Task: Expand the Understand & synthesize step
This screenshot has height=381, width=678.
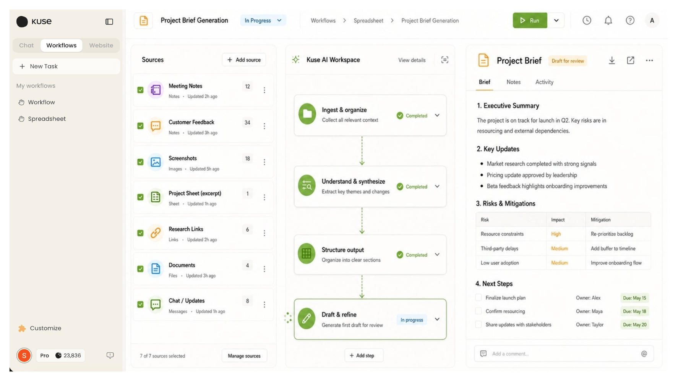Action: (x=437, y=186)
